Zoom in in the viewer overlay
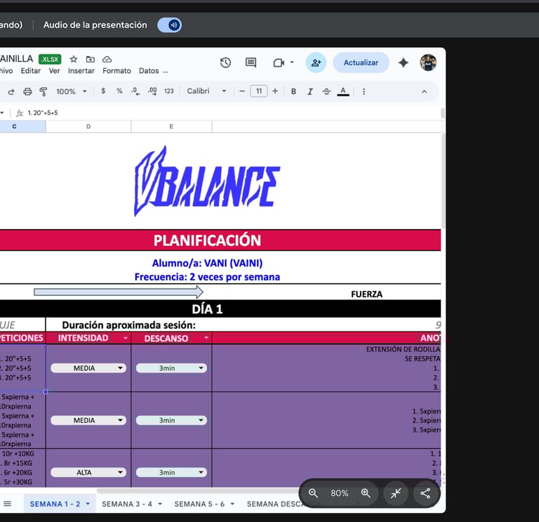The image size is (539, 522). [366, 493]
